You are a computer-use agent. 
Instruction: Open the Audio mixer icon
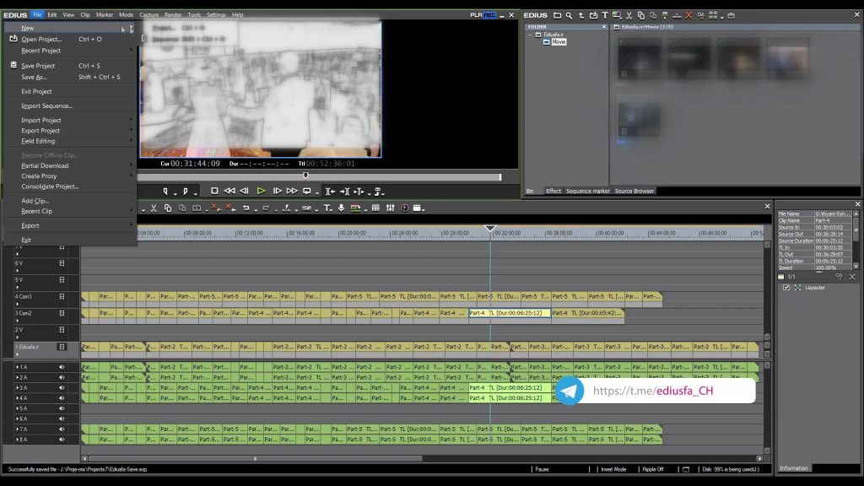tap(390, 208)
